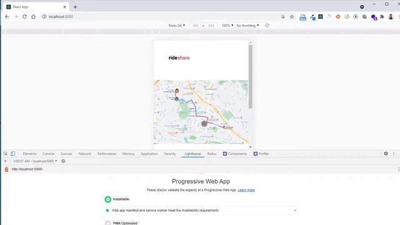Click the vertical scrollbar beside device preview
Image resolution: width=400 pixels, height=225 pixels.
click(x=251, y=76)
